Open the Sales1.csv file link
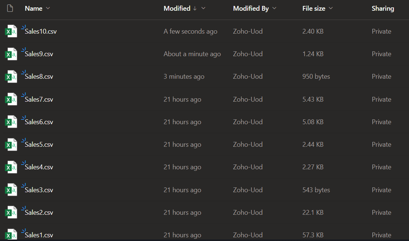This screenshot has height=241, width=409. pos(39,235)
